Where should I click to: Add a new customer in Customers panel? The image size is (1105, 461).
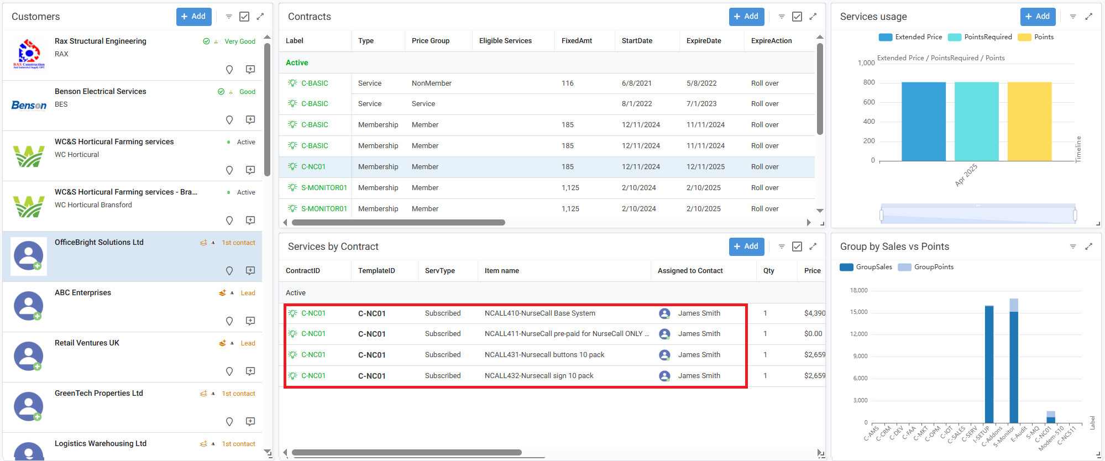click(x=193, y=17)
